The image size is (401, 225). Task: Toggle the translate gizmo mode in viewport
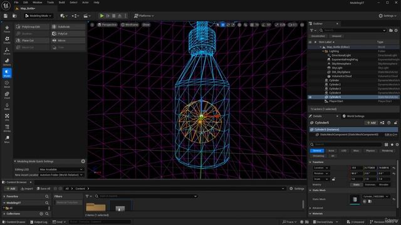[223, 25]
